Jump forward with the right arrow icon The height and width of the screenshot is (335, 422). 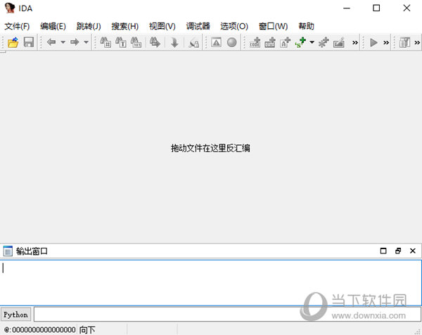75,42
